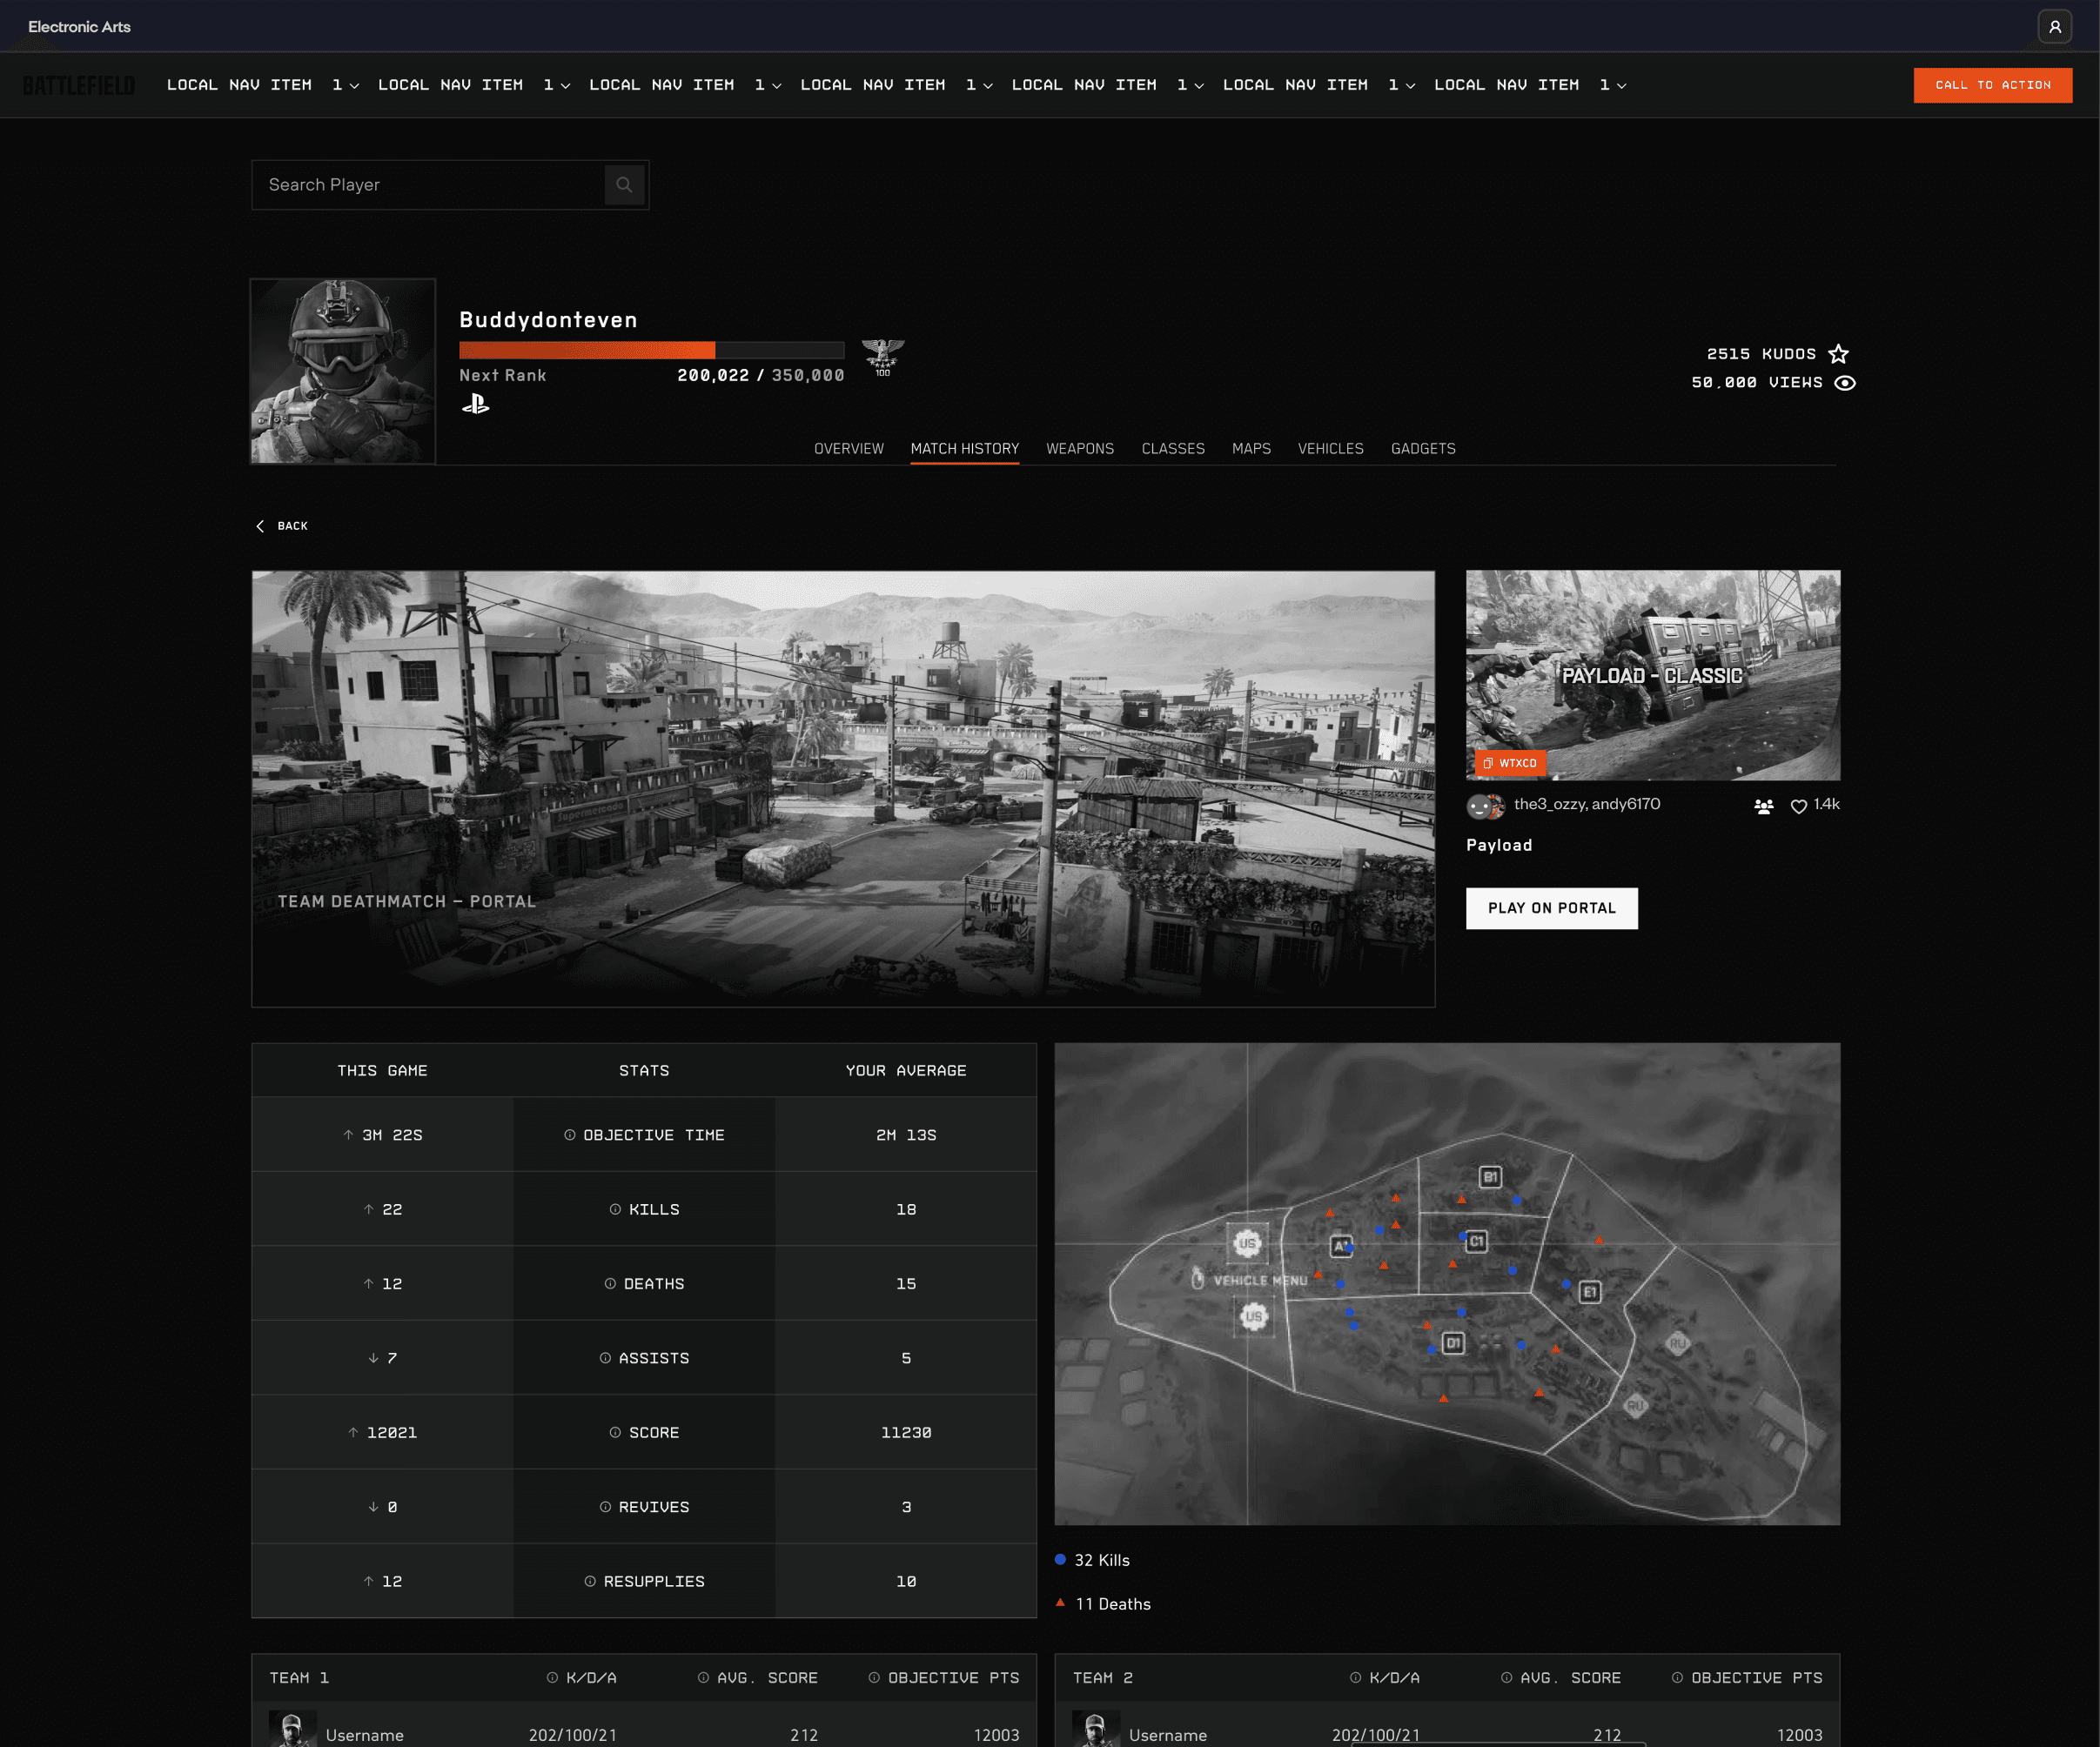
Task: Select the Match History tab
Action: (x=965, y=449)
